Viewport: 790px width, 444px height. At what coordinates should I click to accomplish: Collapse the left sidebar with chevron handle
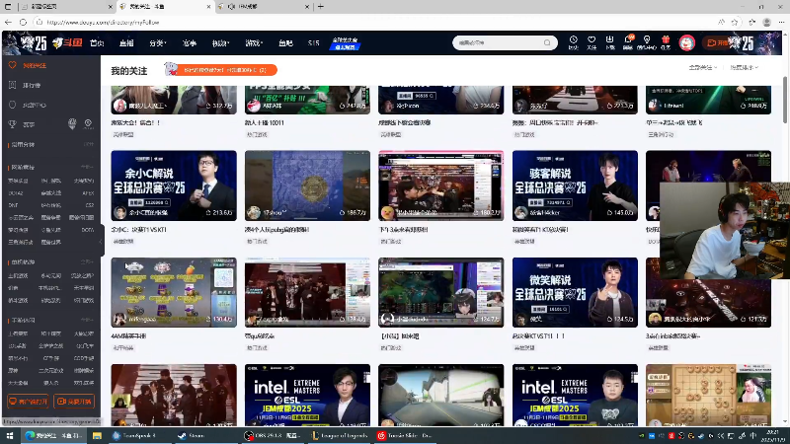101,242
